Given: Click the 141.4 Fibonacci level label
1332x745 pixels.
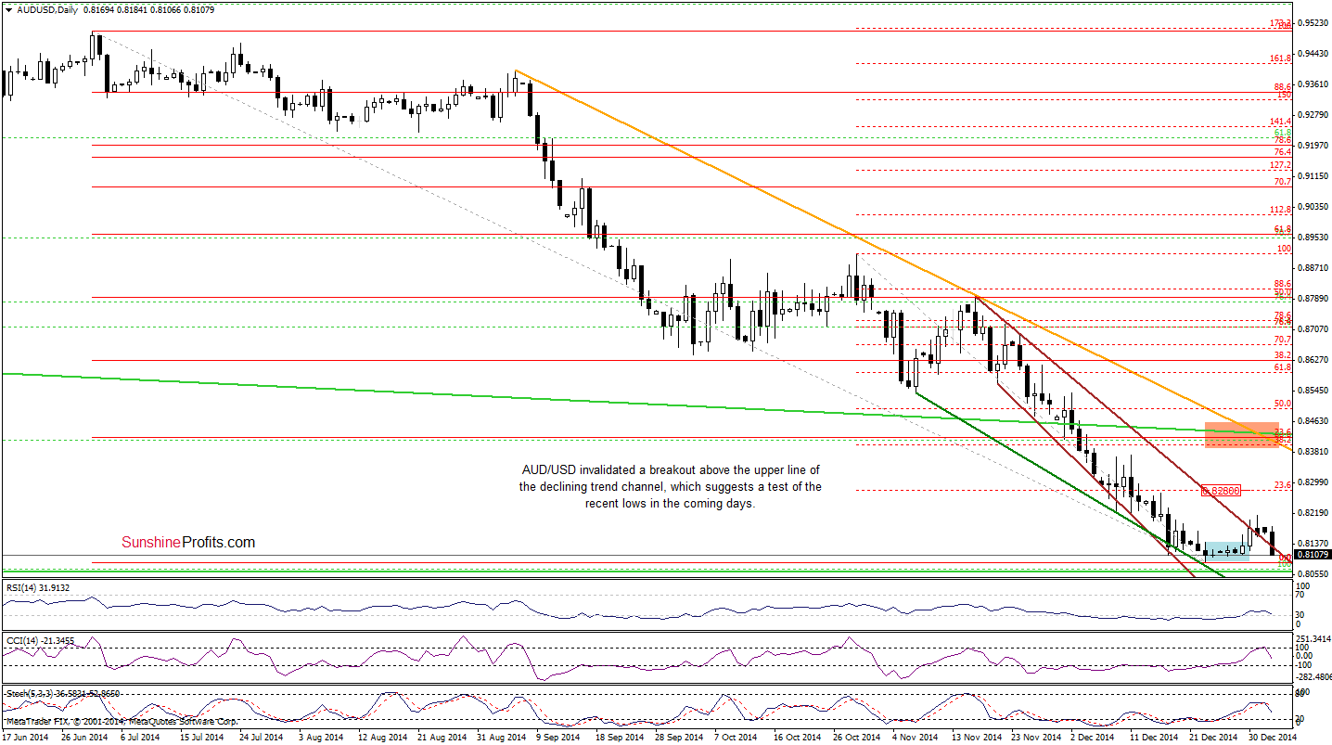Looking at the screenshot, I should tap(1280, 122).
